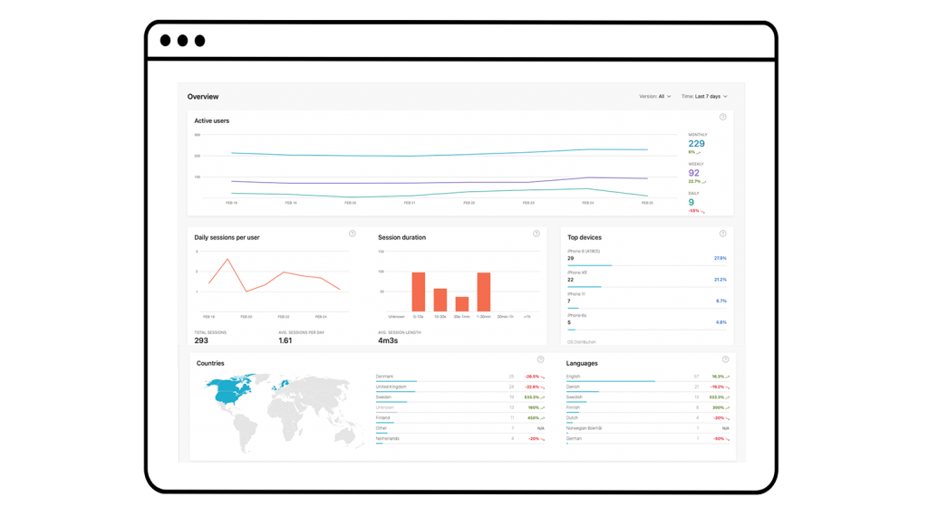Select the Monthly active users value 229

tap(696, 143)
